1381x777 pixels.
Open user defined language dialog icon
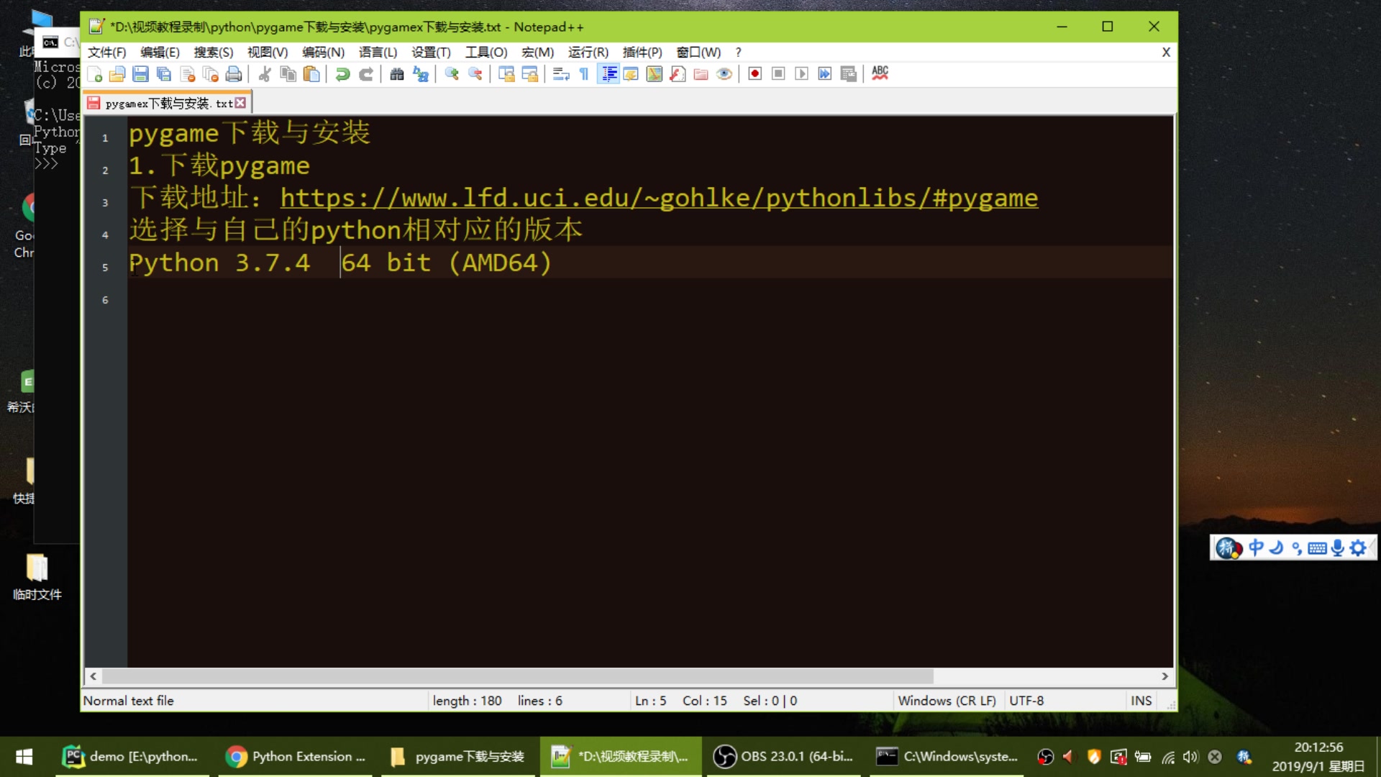click(x=631, y=74)
